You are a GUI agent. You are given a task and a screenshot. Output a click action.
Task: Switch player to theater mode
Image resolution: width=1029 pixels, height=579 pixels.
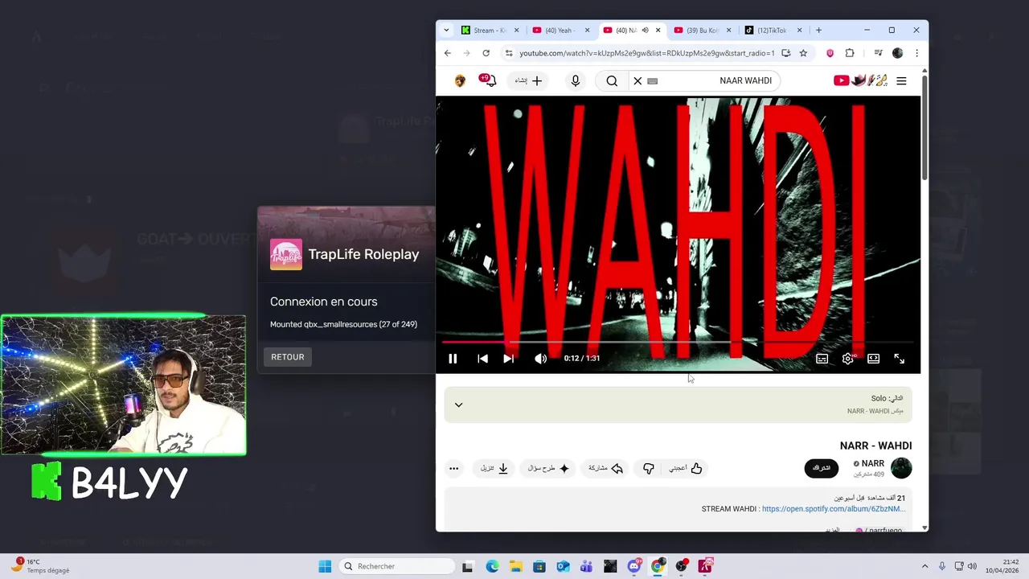coord(873,359)
